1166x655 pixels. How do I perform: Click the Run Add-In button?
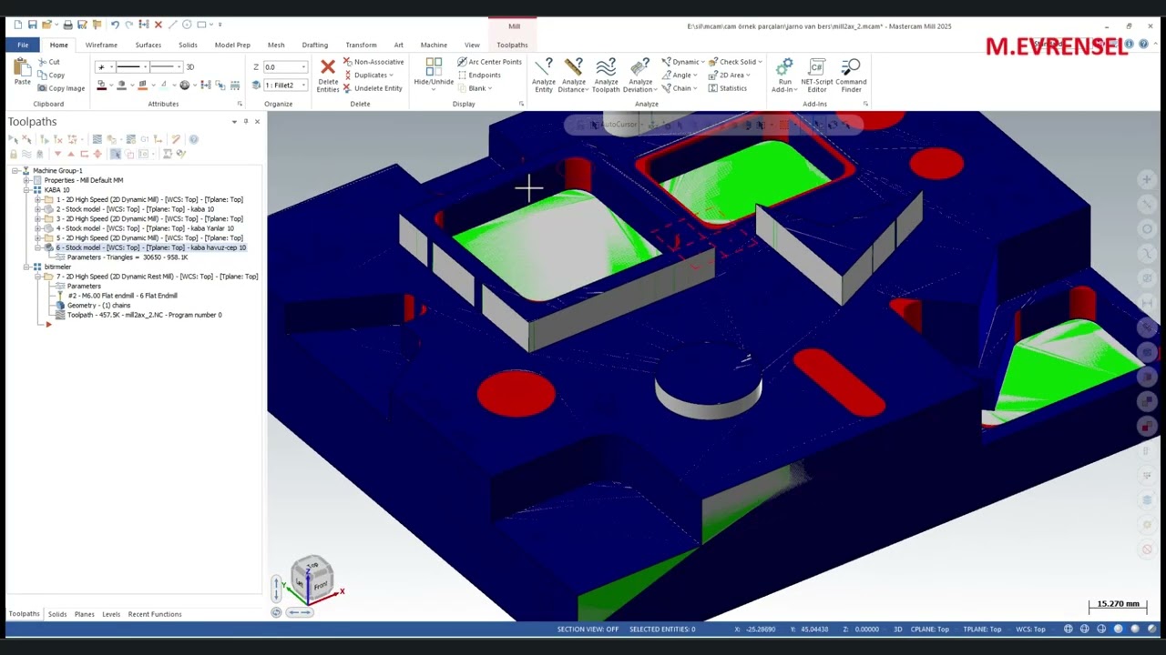[x=784, y=76]
